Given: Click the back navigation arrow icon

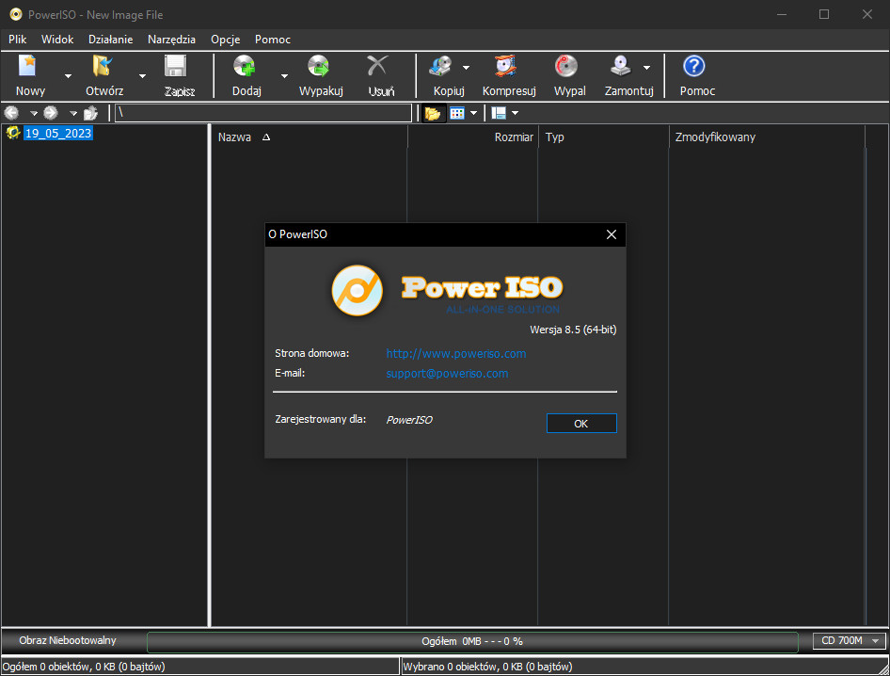Looking at the screenshot, I should click(12, 113).
